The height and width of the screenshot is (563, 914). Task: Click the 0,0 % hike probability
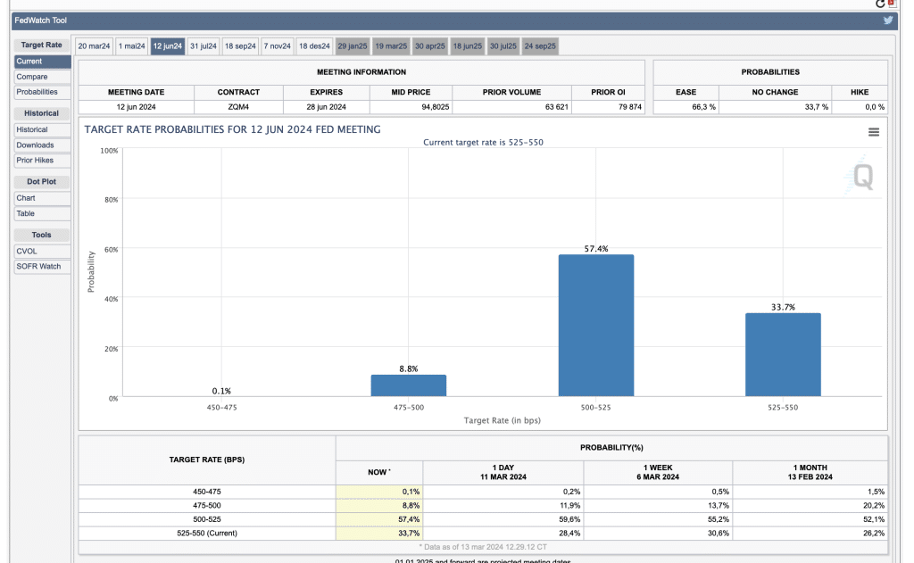[x=875, y=107]
